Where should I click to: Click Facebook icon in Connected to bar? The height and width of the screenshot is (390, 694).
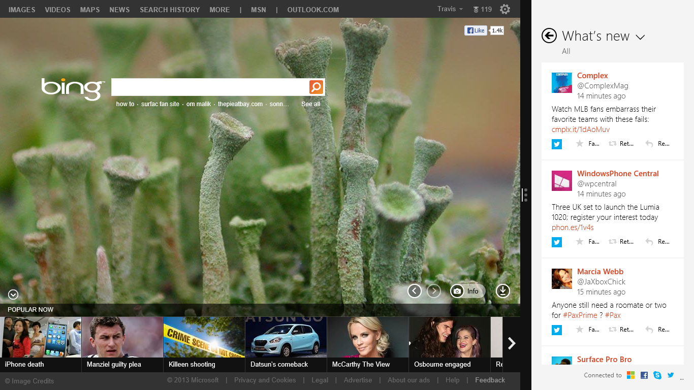pos(644,375)
